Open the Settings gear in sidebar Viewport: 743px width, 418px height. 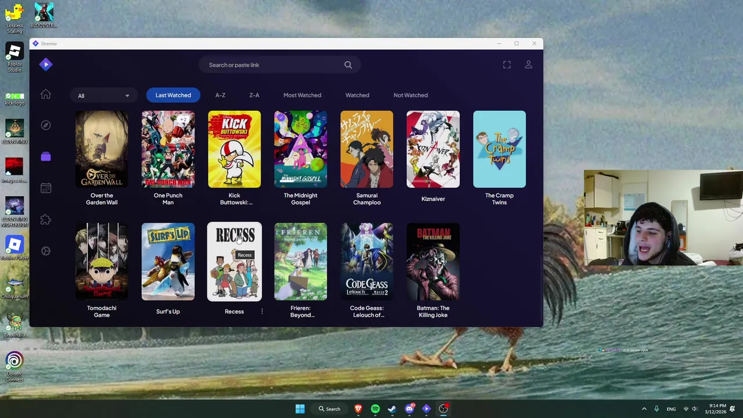pyautogui.click(x=46, y=251)
